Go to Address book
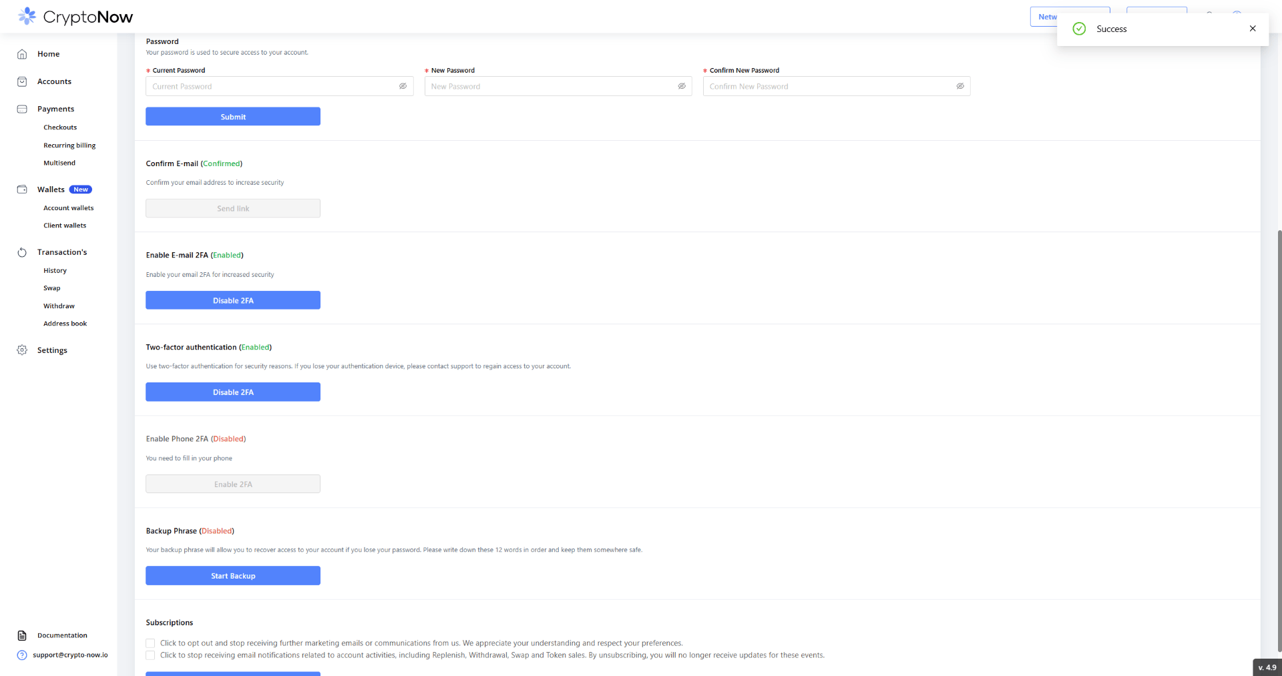The width and height of the screenshot is (1282, 676). [x=65, y=324]
